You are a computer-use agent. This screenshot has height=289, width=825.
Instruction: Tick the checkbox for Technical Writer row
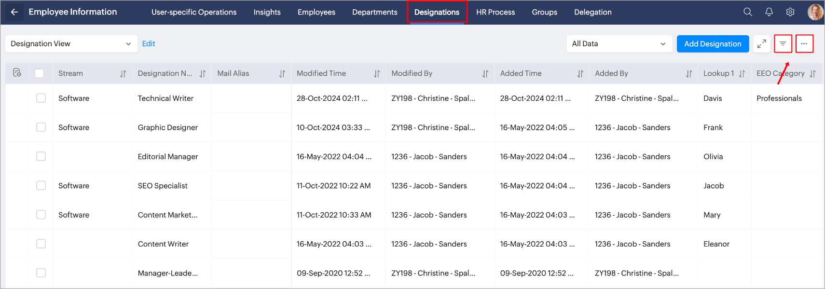(x=41, y=98)
